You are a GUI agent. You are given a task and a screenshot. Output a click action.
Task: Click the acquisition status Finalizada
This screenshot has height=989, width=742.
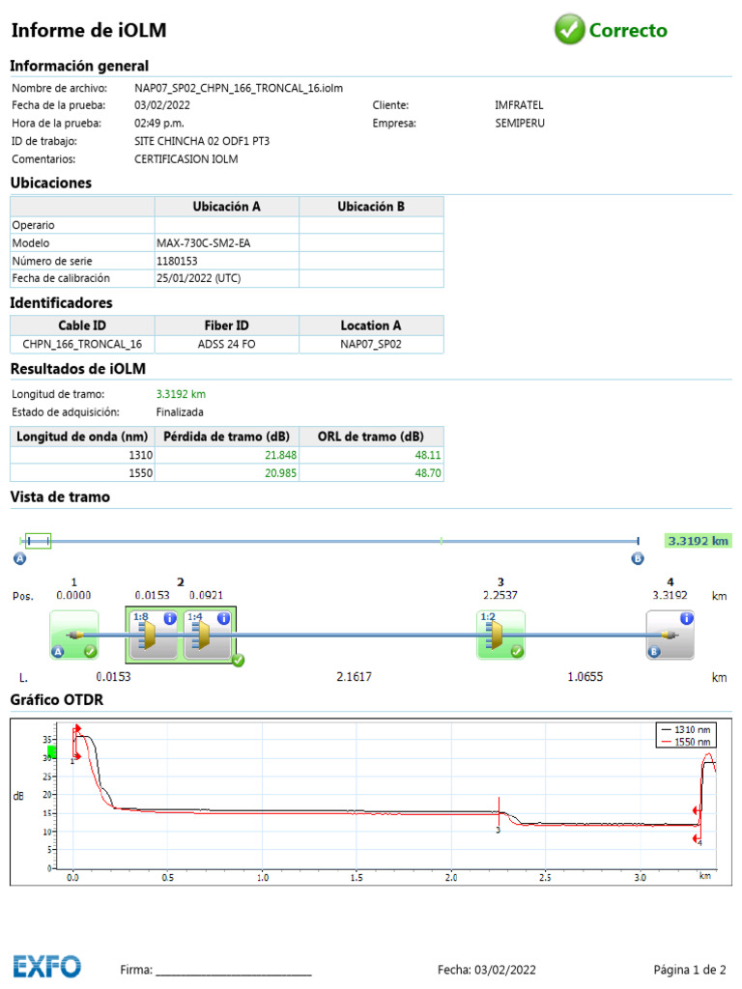tap(180, 412)
